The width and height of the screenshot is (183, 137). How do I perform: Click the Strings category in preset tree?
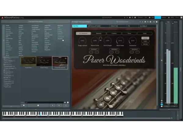pos(8,85)
